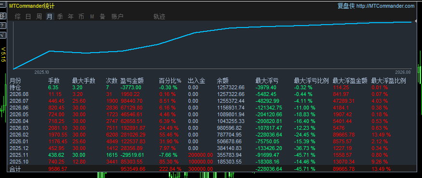
Task: Click the -3773.00 position profit value
Action: pyautogui.click(x=131, y=87)
